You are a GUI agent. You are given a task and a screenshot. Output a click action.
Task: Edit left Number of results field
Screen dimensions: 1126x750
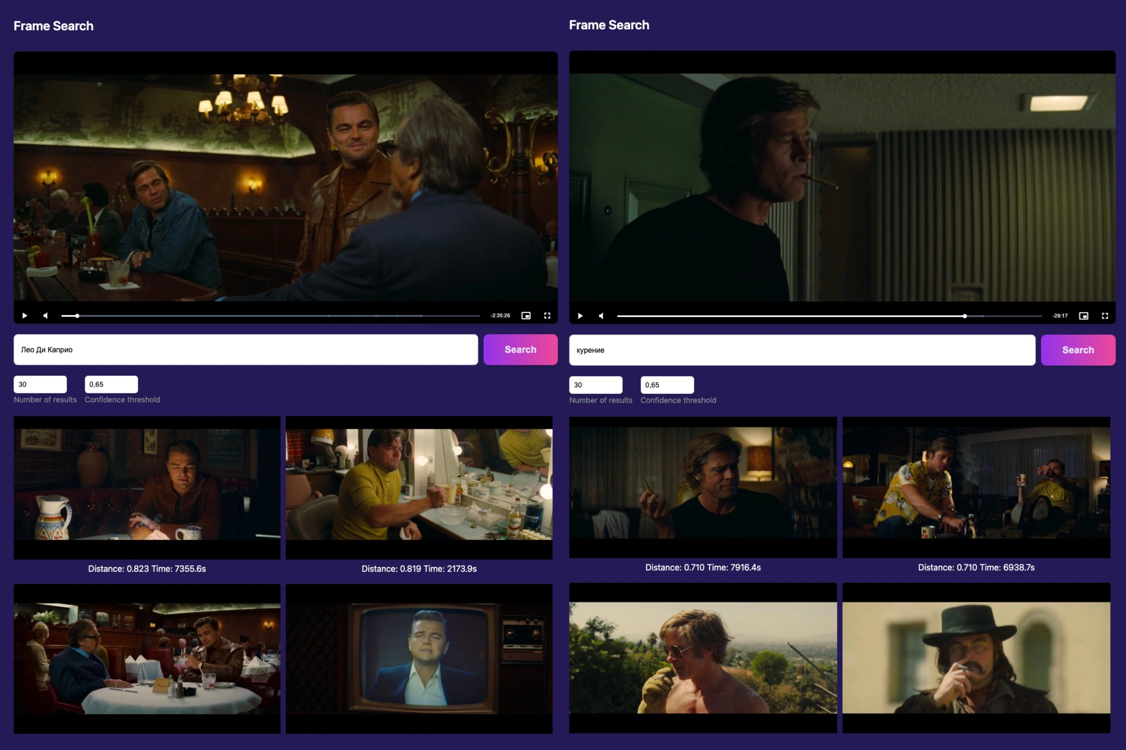tap(40, 385)
